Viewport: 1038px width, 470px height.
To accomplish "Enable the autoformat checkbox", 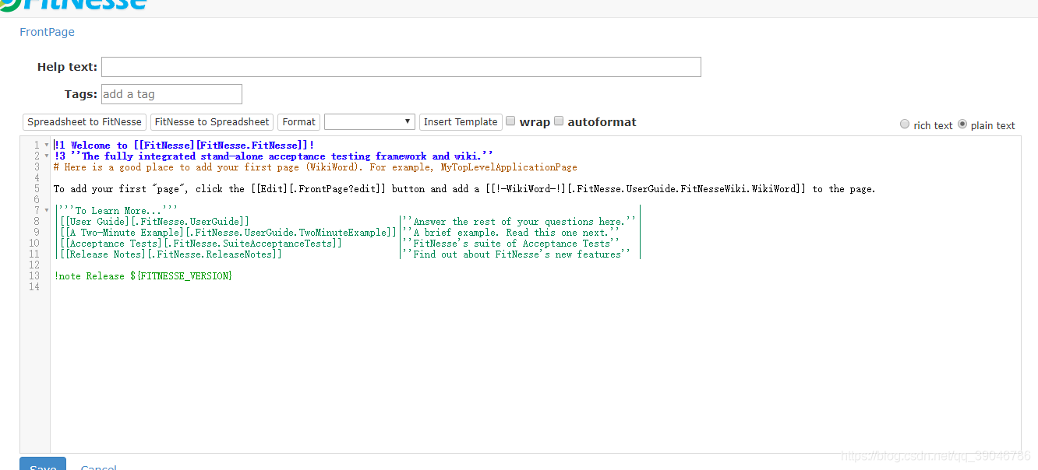I will (x=559, y=121).
